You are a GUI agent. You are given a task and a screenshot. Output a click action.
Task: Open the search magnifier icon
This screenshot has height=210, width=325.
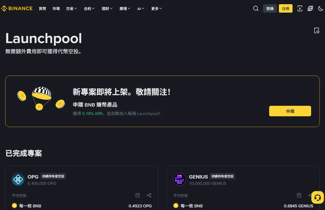256,8
